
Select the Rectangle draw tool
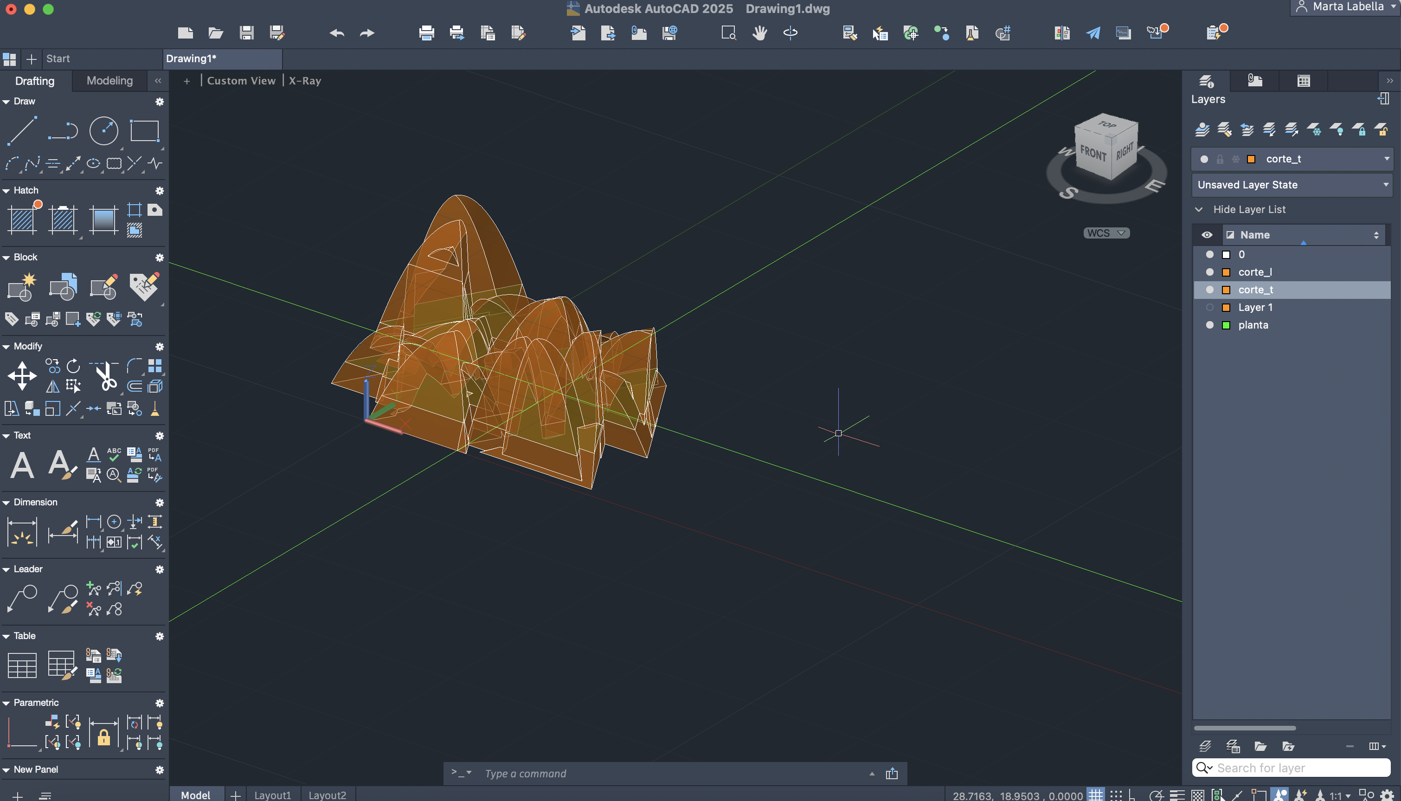coord(144,131)
